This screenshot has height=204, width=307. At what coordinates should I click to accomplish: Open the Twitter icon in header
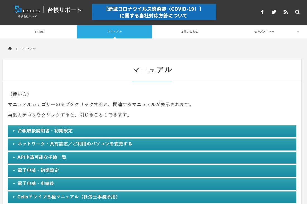(274, 12)
